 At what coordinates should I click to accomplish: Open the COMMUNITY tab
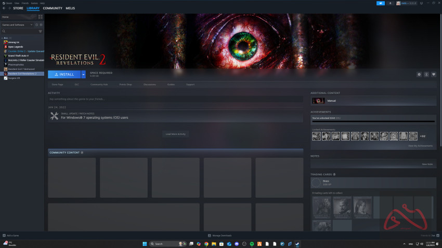[x=53, y=8]
